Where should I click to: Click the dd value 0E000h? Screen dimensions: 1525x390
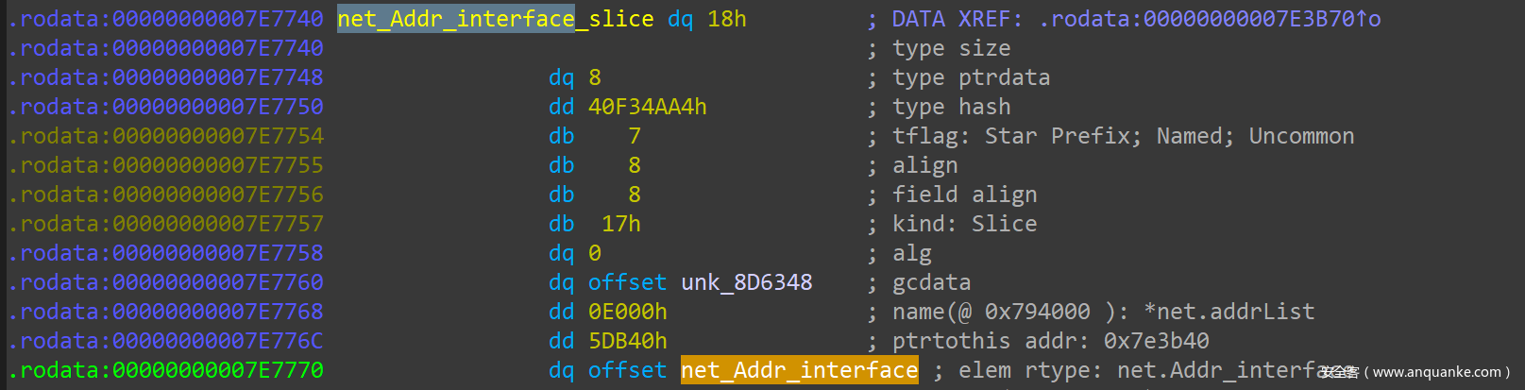click(627, 312)
